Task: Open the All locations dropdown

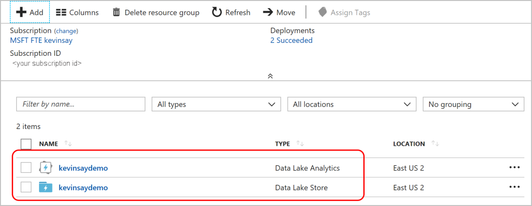Action: (352, 104)
